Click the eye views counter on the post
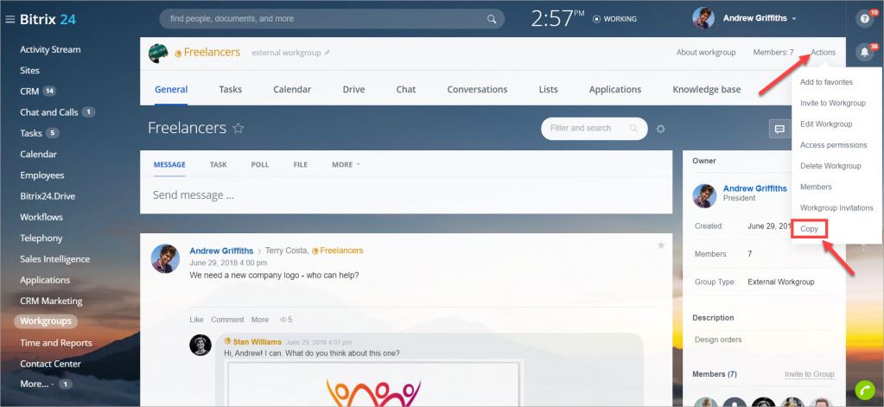The height and width of the screenshot is (407, 884). click(x=286, y=320)
